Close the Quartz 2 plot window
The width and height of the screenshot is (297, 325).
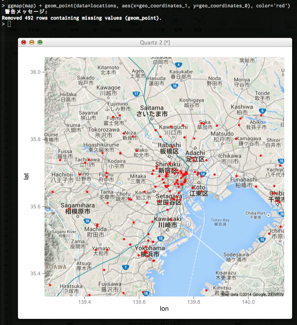(x=24, y=42)
